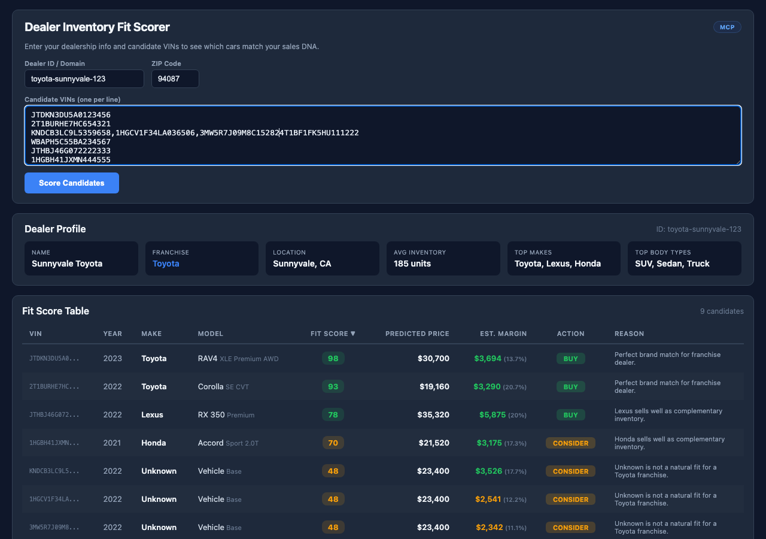Click the VIN 1HGCV1F34LA... cell
This screenshot has height=539, width=766.
click(54, 499)
